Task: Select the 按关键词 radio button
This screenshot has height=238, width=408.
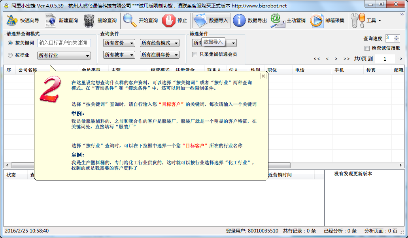Action: coord(10,43)
